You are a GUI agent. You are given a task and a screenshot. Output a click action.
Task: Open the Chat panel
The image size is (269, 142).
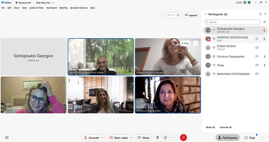point(250,138)
